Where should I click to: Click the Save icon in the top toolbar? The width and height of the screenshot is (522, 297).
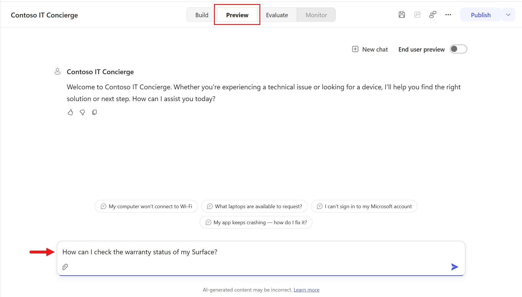click(x=402, y=15)
